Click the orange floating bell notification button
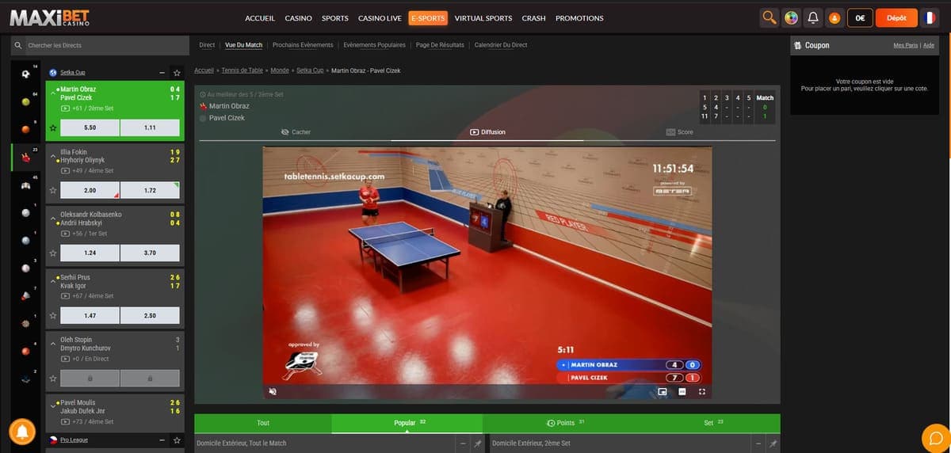Image resolution: width=951 pixels, height=453 pixels. [x=22, y=432]
